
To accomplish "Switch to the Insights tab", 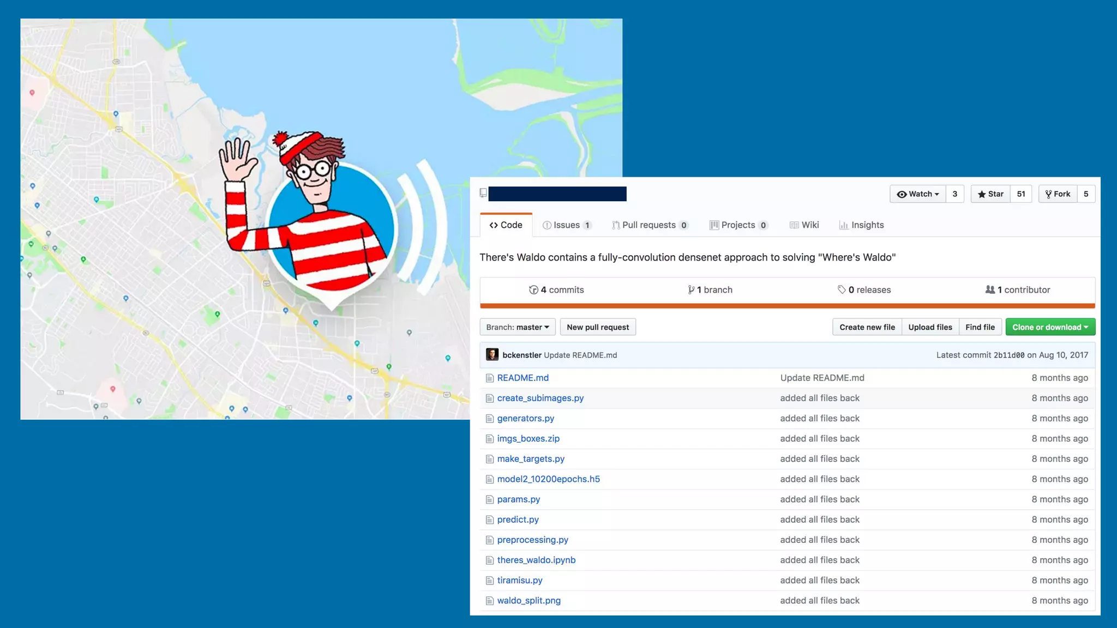I will pos(861,225).
